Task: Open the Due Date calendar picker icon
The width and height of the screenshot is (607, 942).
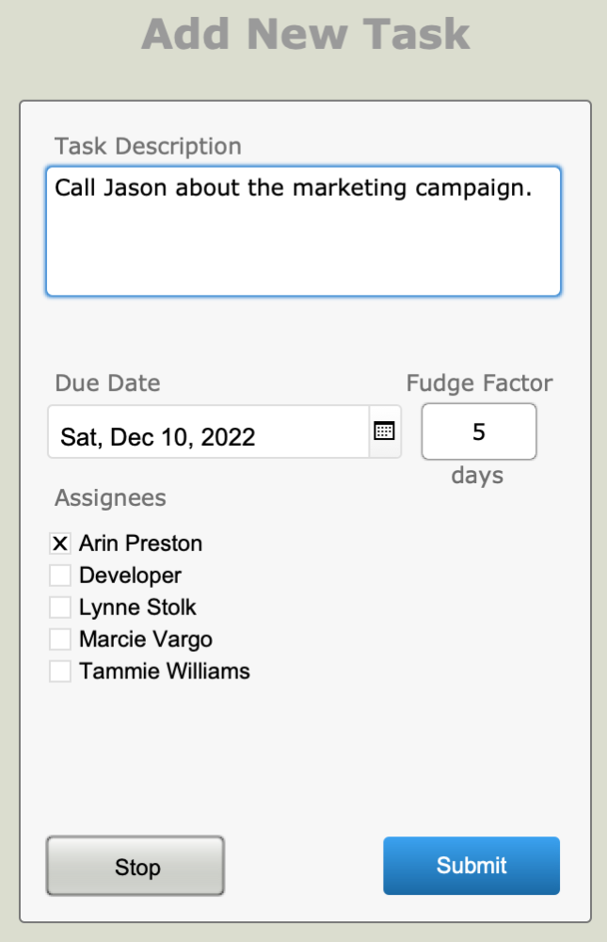Action: 384,432
